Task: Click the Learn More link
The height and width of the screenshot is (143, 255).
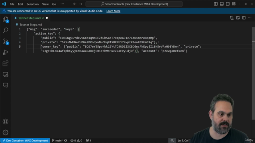Action: (x=113, y=11)
